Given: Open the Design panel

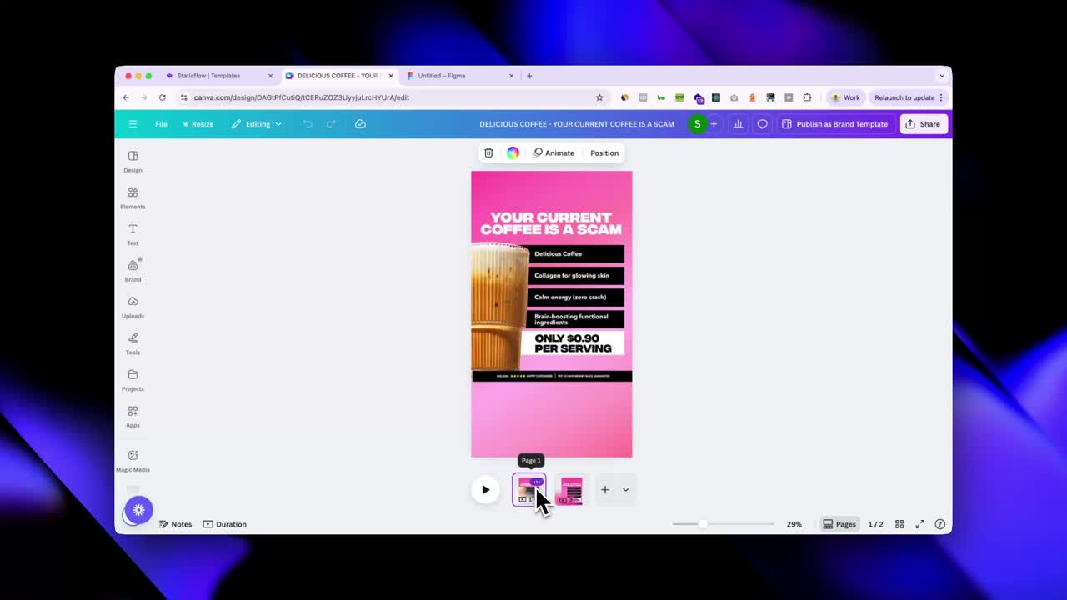Looking at the screenshot, I should pyautogui.click(x=133, y=162).
